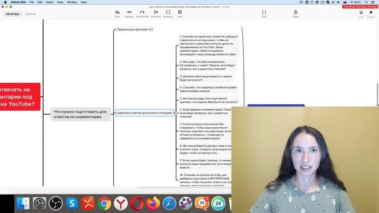Open System Preferences from the Dock
Viewport: 379px width, 213px height.
point(40,203)
